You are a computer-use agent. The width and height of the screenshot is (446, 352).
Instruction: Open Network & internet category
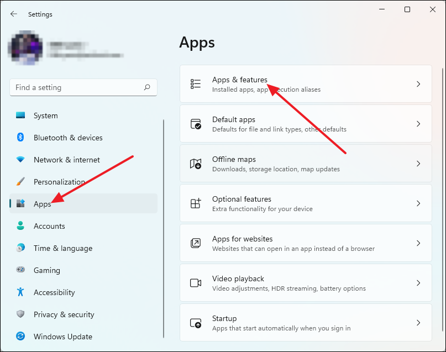coord(83,160)
